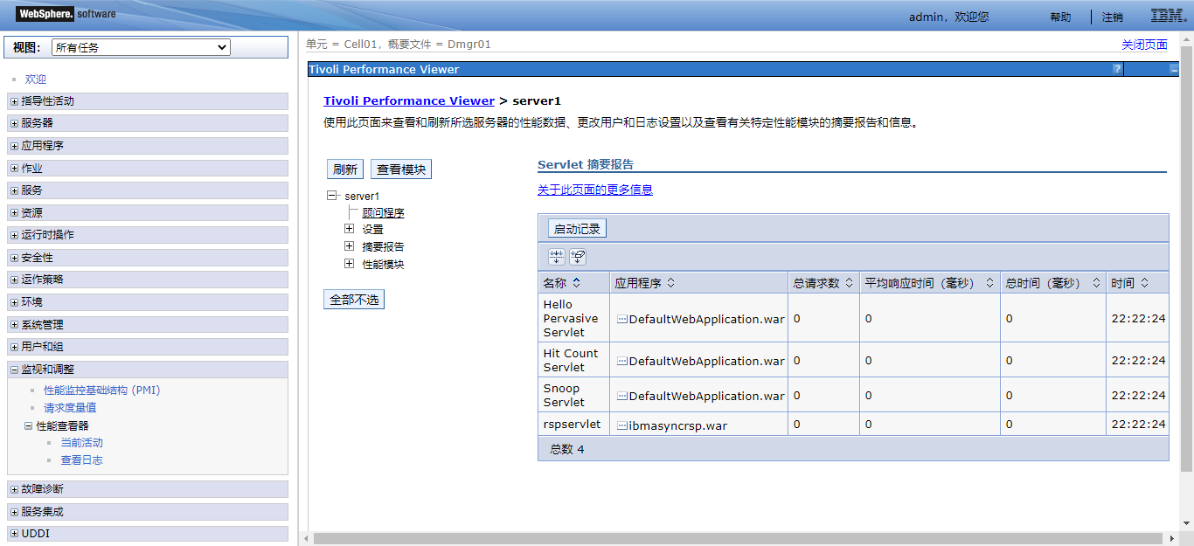The height and width of the screenshot is (546, 1194).
Task: Collapse the 性能查看器 sub-menu
Action: (29, 426)
